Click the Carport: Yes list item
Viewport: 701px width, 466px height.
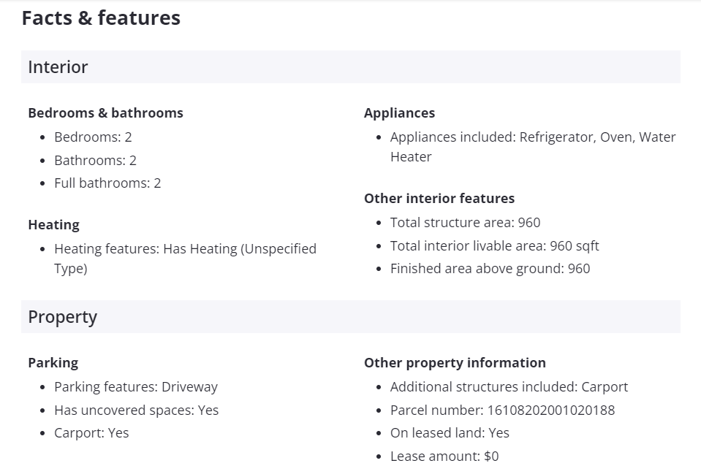pyautogui.click(x=91, y=433)
